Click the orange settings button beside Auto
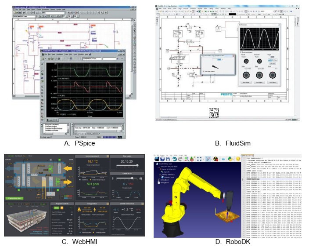This screenshot has height=251, width=309. pyautogui.click(x=62, y=208)
